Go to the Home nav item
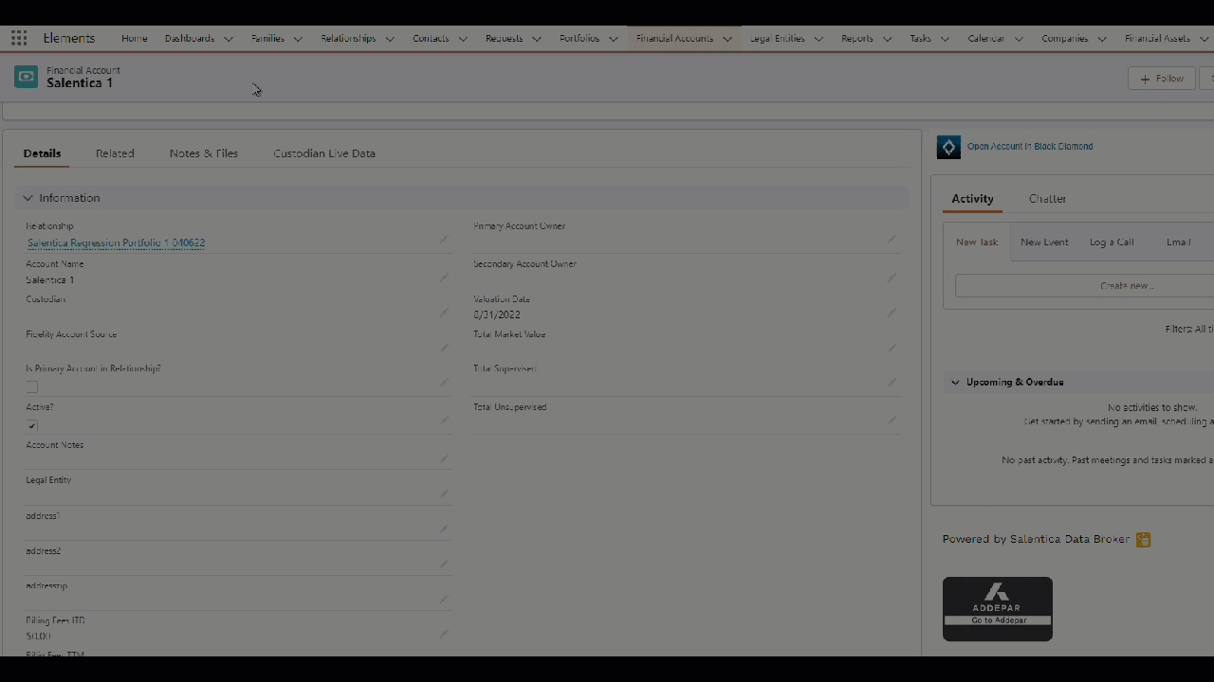 [135, 39]
